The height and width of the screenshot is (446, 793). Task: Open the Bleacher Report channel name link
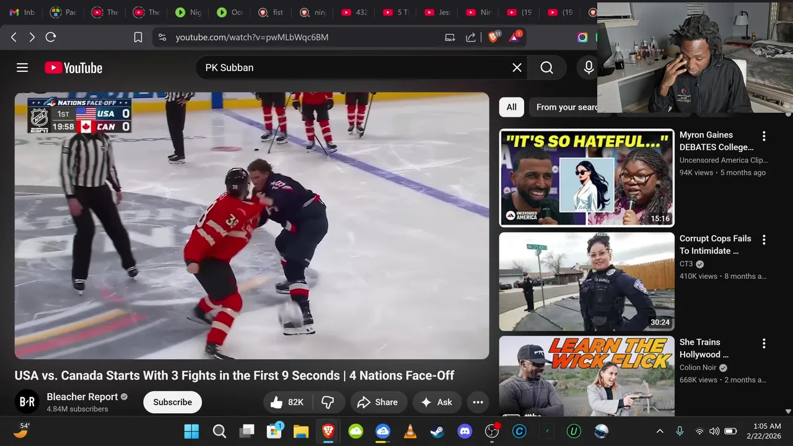(82, 396)
